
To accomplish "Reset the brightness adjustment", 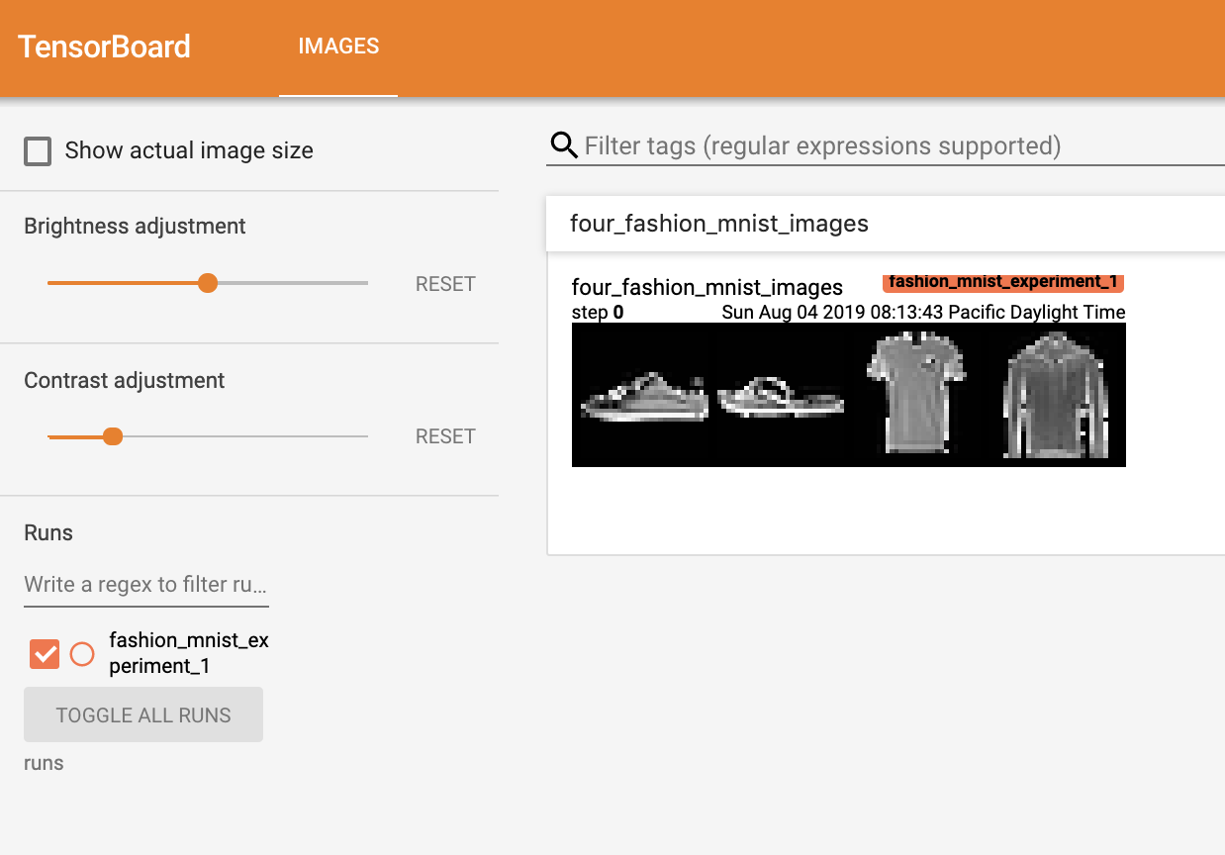I will 444,284.
